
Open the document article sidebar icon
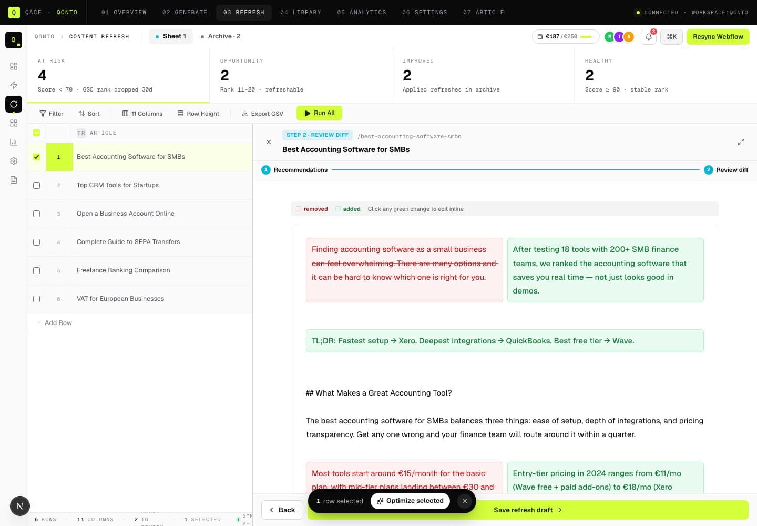click(x=14, y=180)
